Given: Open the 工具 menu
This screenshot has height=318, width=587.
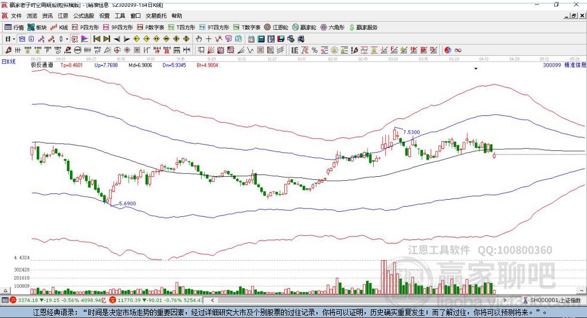Looking at the screenshot, I should pyautogui.click(x=120, y=15).
